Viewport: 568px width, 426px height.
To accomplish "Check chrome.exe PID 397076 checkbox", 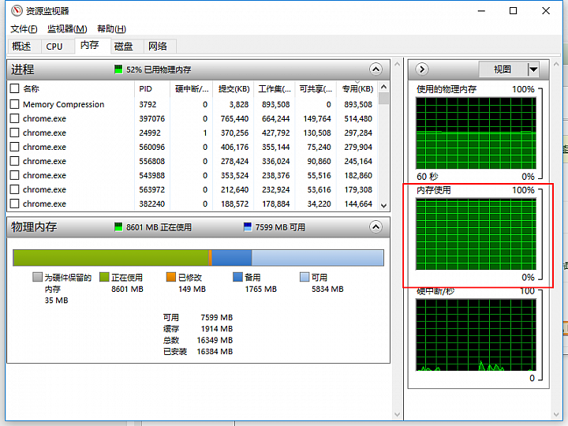I will pyautogui.click(x=14, y=118).
